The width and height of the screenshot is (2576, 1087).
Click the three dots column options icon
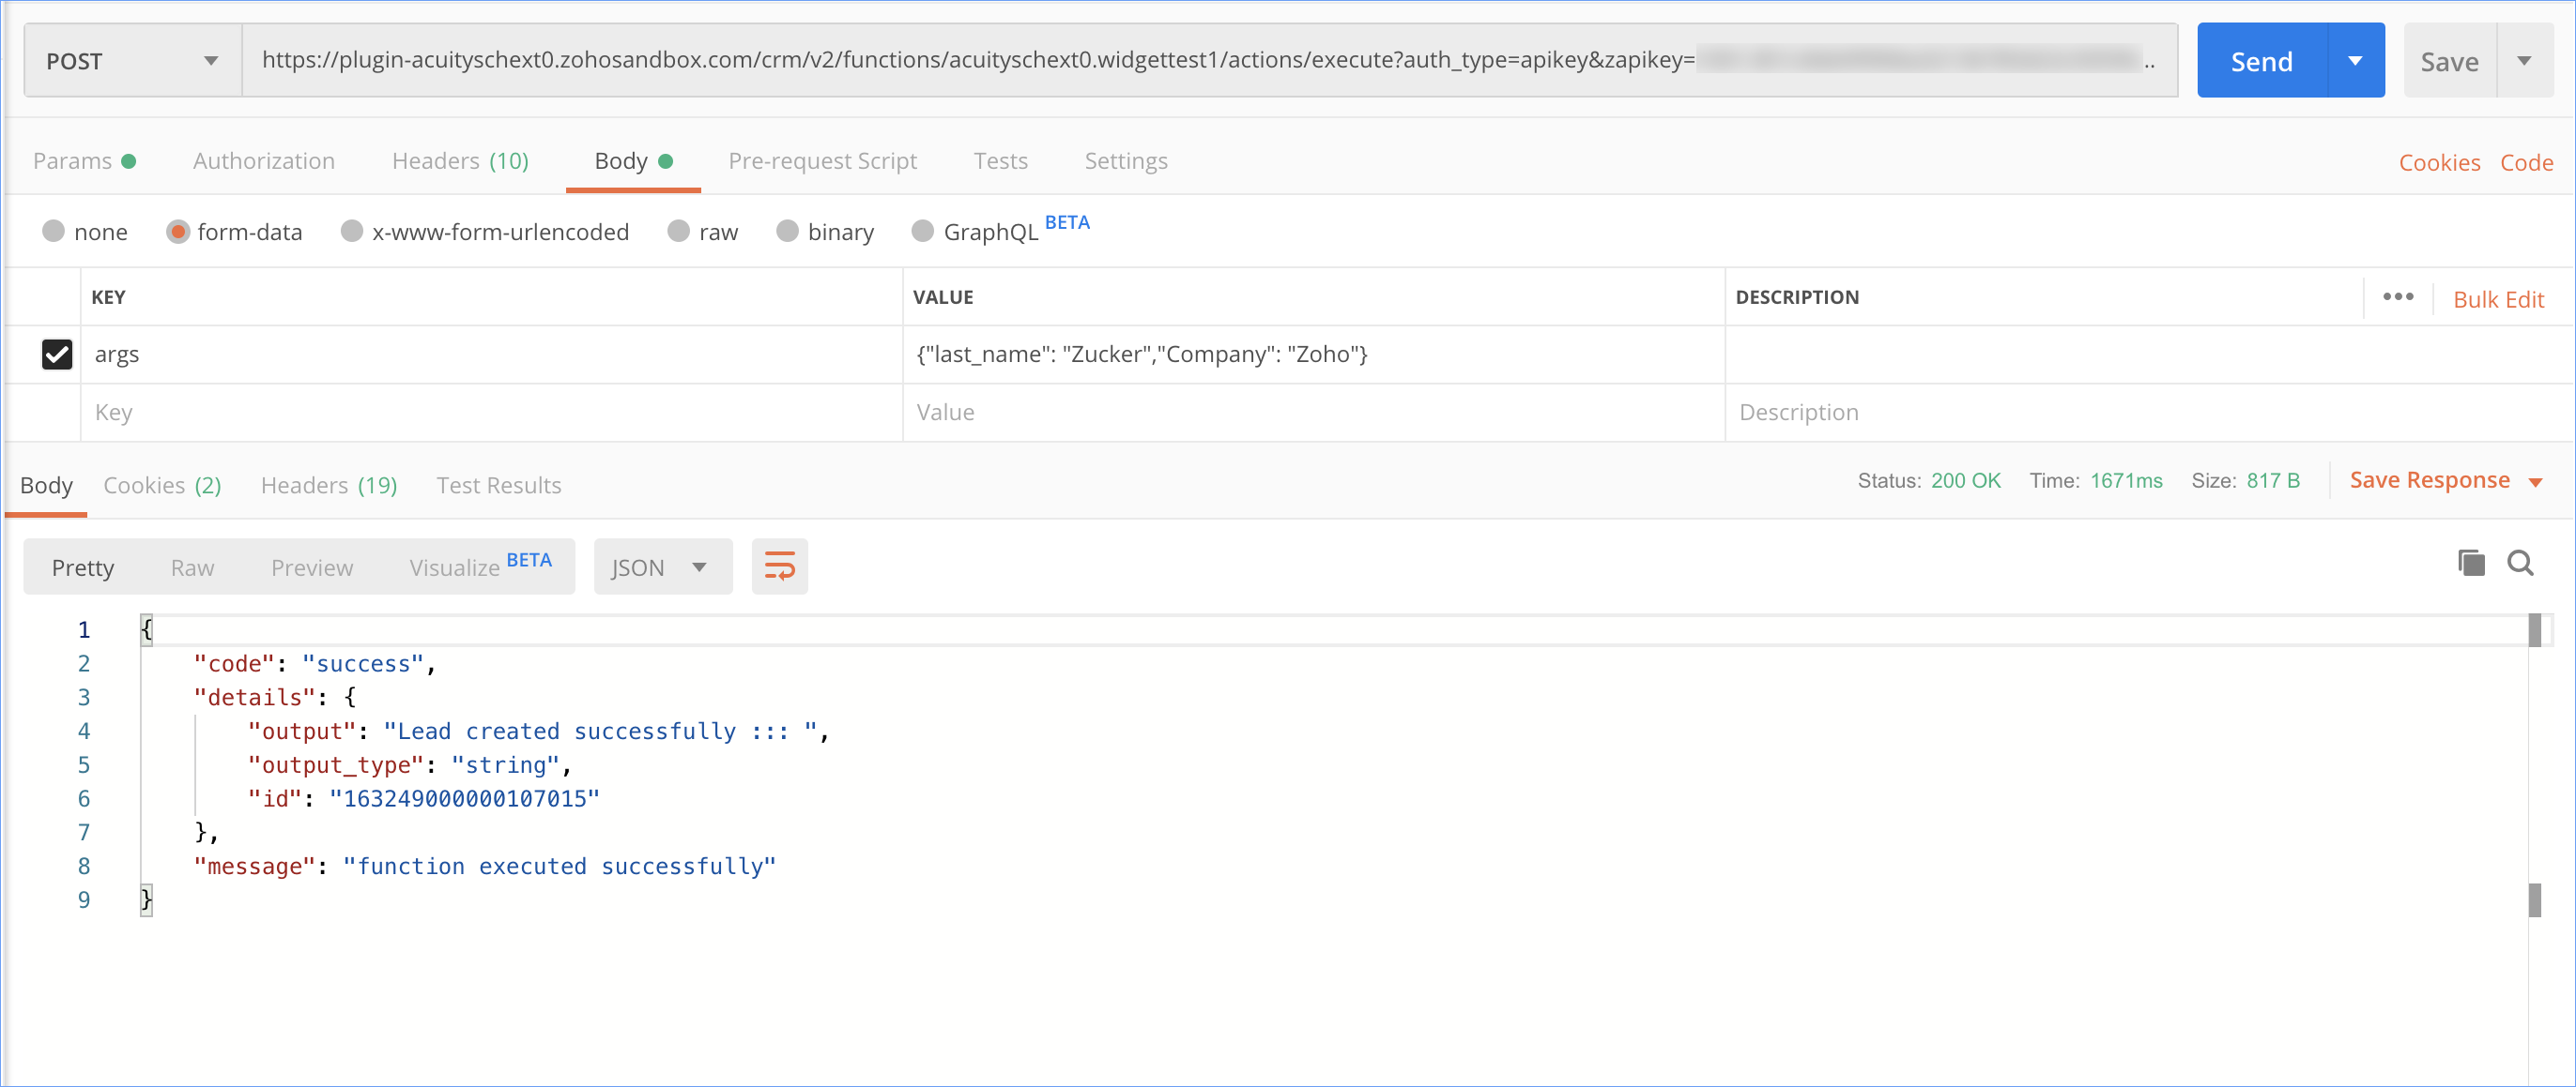coord(2397,296)
